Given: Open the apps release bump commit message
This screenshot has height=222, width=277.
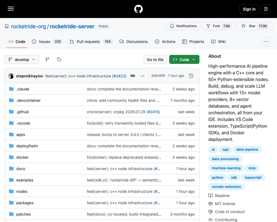Looking at the screenshot, I should tap(124, 135).
